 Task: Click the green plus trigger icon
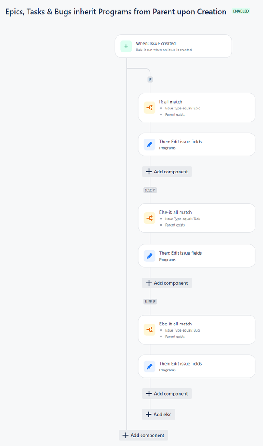pyautogui.click(x=126, y=46)
